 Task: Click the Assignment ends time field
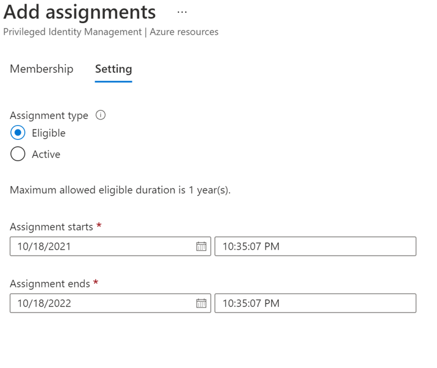click(x=315, y=303)
